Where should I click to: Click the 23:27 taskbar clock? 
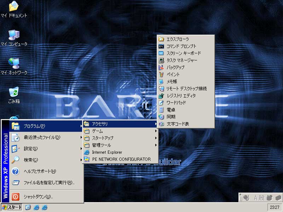click(275, 207)
